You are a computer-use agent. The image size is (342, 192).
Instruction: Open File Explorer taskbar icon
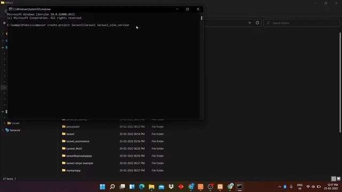(x=152, y=187)
